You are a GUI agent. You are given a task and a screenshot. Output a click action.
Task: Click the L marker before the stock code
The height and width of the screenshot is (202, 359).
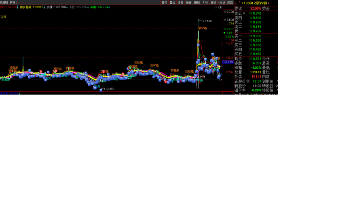pyautogui.click(x=236, y=3)
